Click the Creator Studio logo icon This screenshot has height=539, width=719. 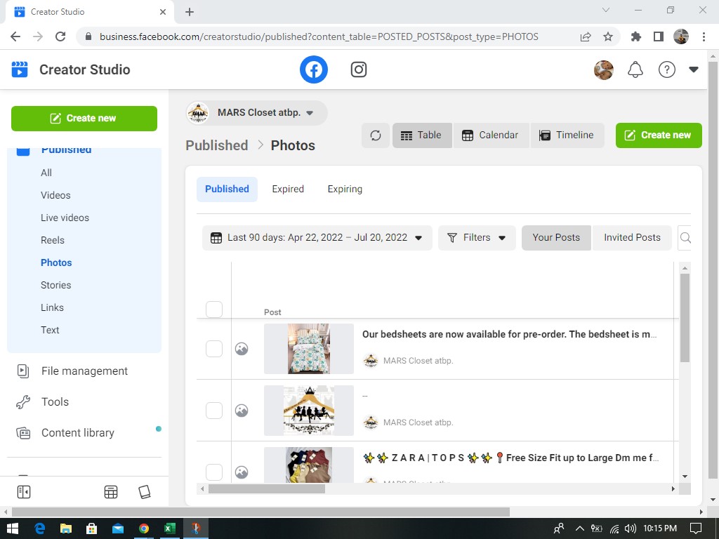click(20, 69)
